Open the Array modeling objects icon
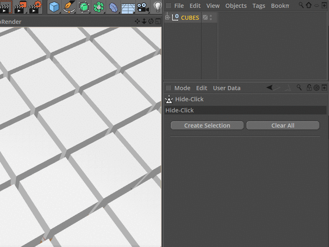 (x=99, y=7)
